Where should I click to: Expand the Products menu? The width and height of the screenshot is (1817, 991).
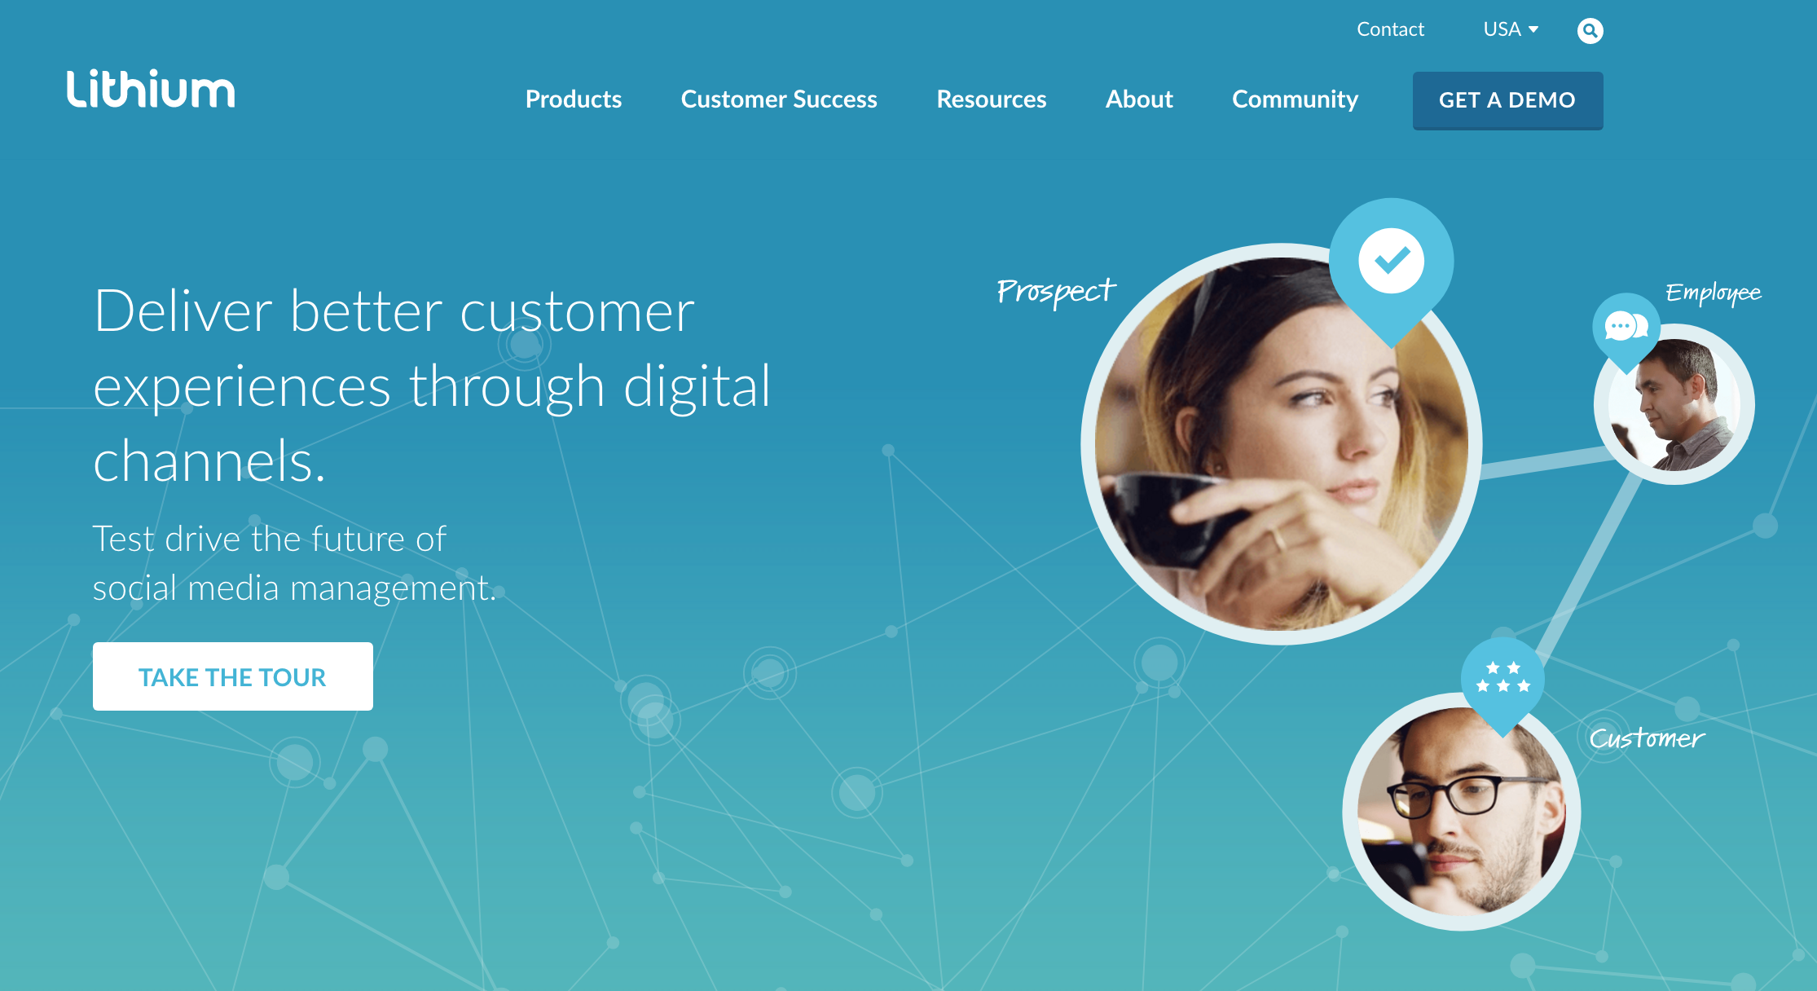574,99
